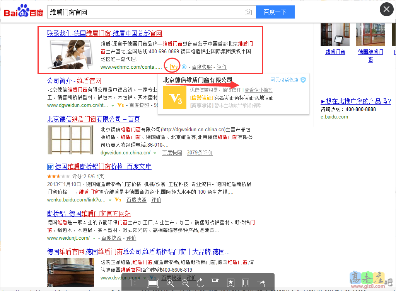396x291 pixels.
Task: Click the fit-to-window icon in viewer toolbar
Action: 153,283
